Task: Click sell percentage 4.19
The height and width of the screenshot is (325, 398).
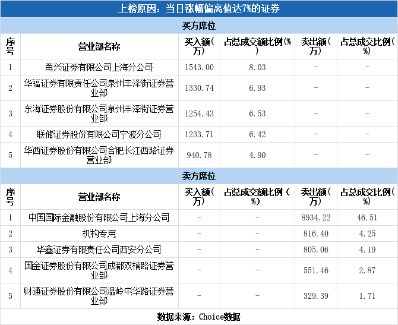Action: point(367,250)
